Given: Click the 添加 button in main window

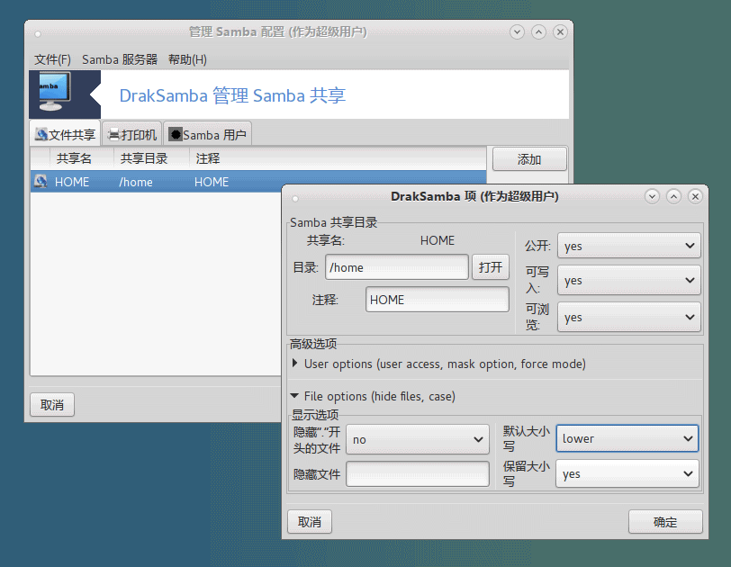Looking at the screenshot, I should [529, 159].
